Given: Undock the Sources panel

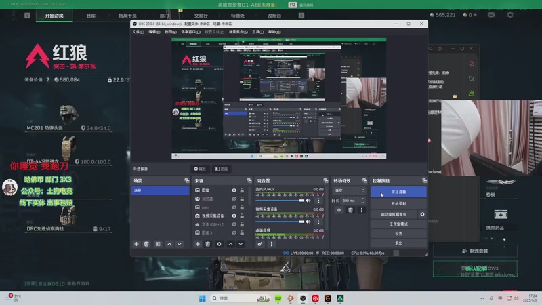Looking at the screenshot, I should point(249,180).
